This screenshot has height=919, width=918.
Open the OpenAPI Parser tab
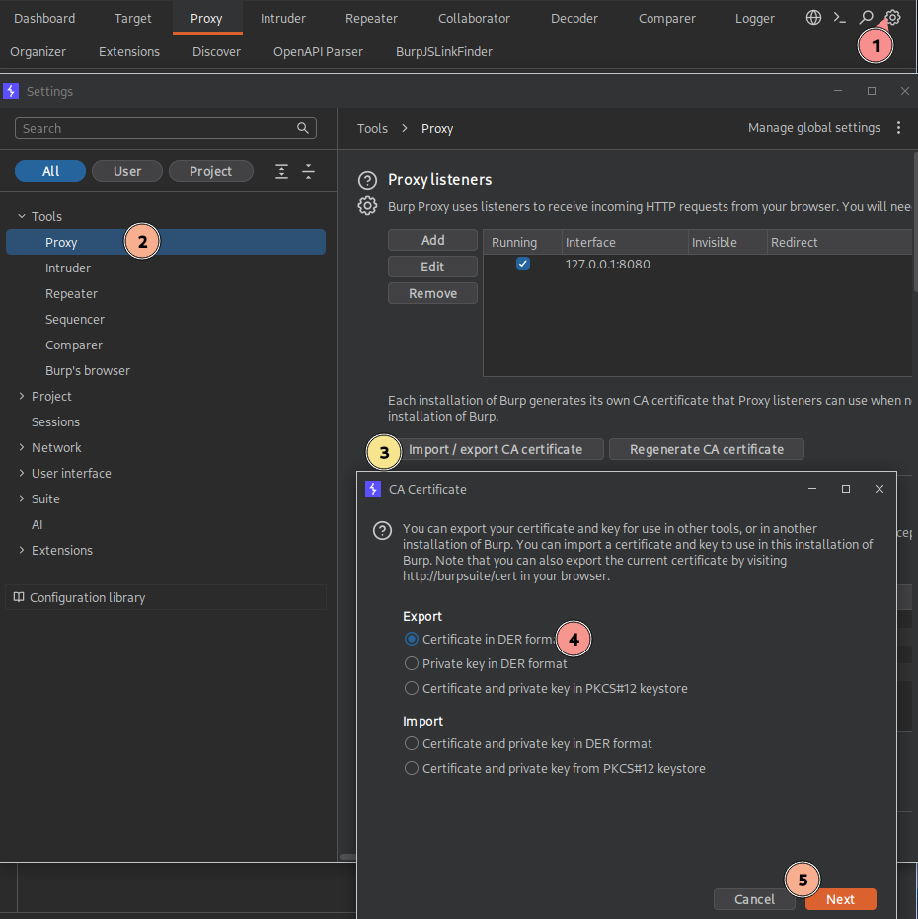(x=318, y=51)
